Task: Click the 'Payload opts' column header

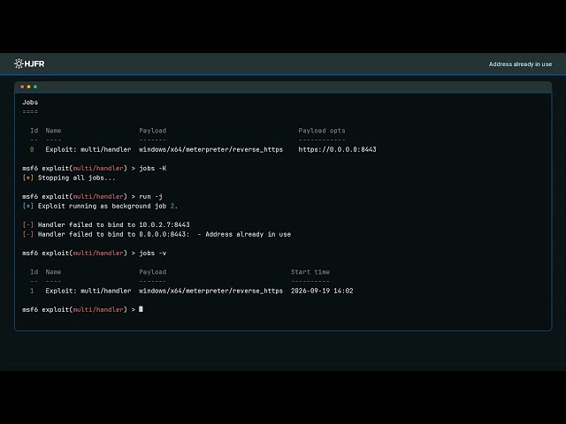Action: (x=322, y=131)
